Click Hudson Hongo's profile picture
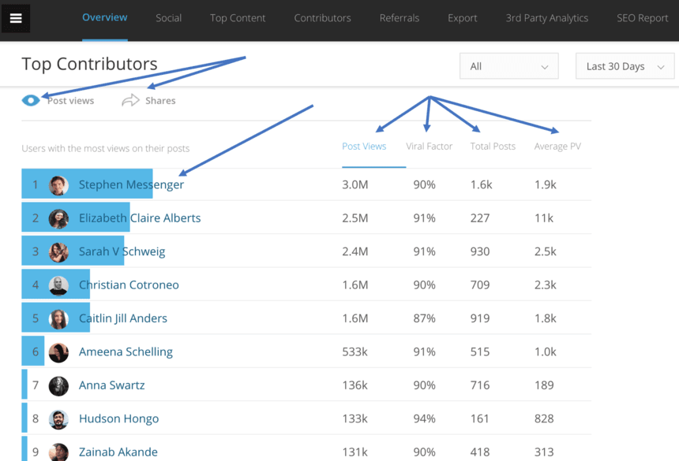 (58, 418)
